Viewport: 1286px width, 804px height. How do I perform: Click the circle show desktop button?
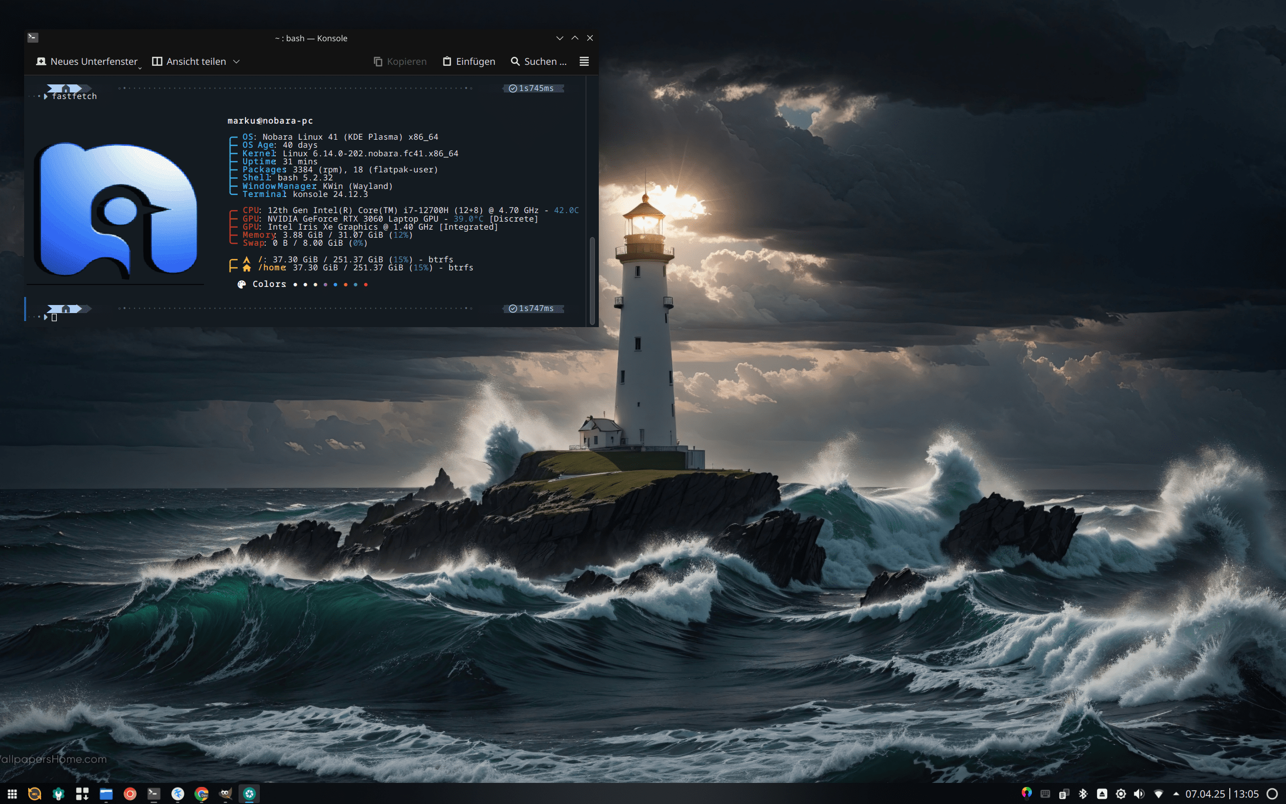[x=1272, y=794]
